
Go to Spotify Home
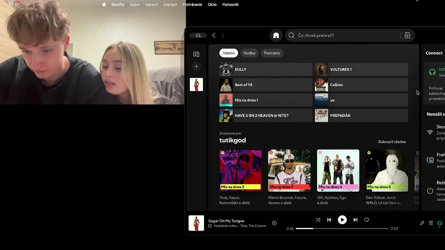pos(276,35)
